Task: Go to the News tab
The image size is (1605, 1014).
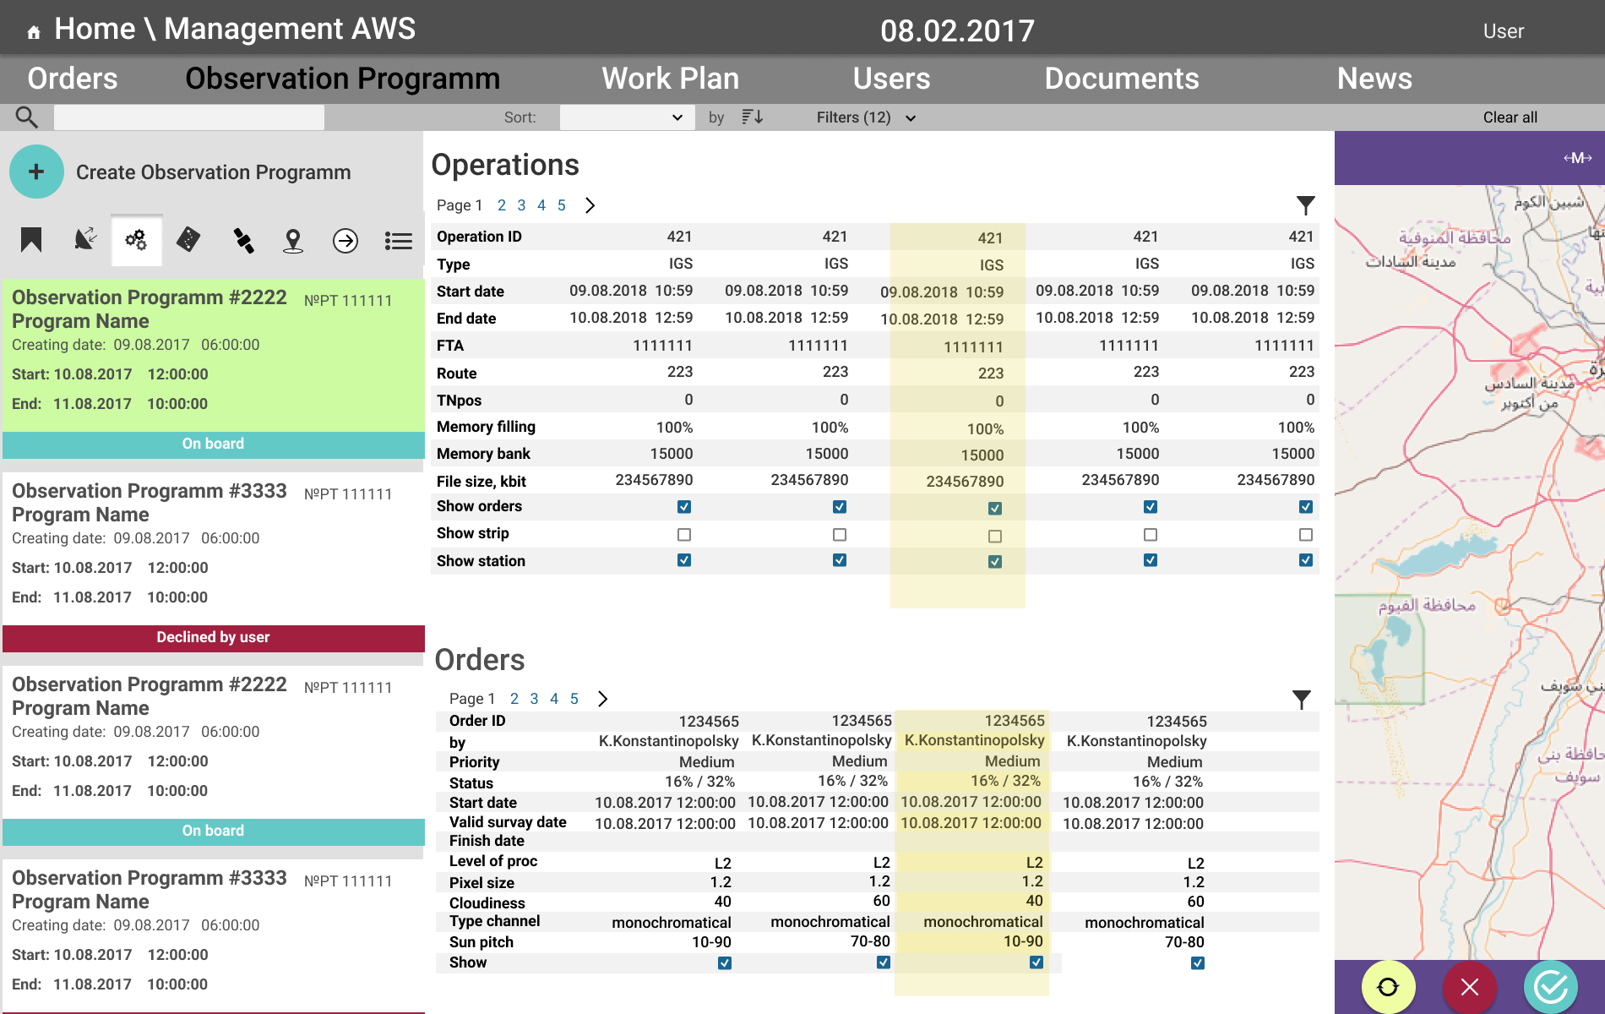Action: point(1375,79)
